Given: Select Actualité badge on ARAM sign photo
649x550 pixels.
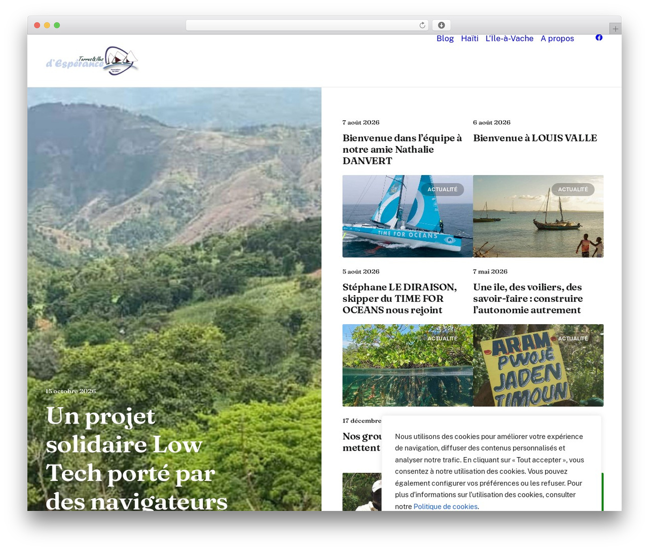Looking at the screenshot, I should point(573,338).
